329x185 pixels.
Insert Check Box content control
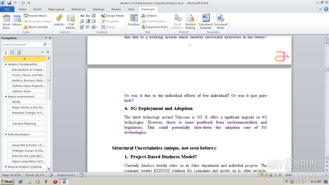[88, 27]
